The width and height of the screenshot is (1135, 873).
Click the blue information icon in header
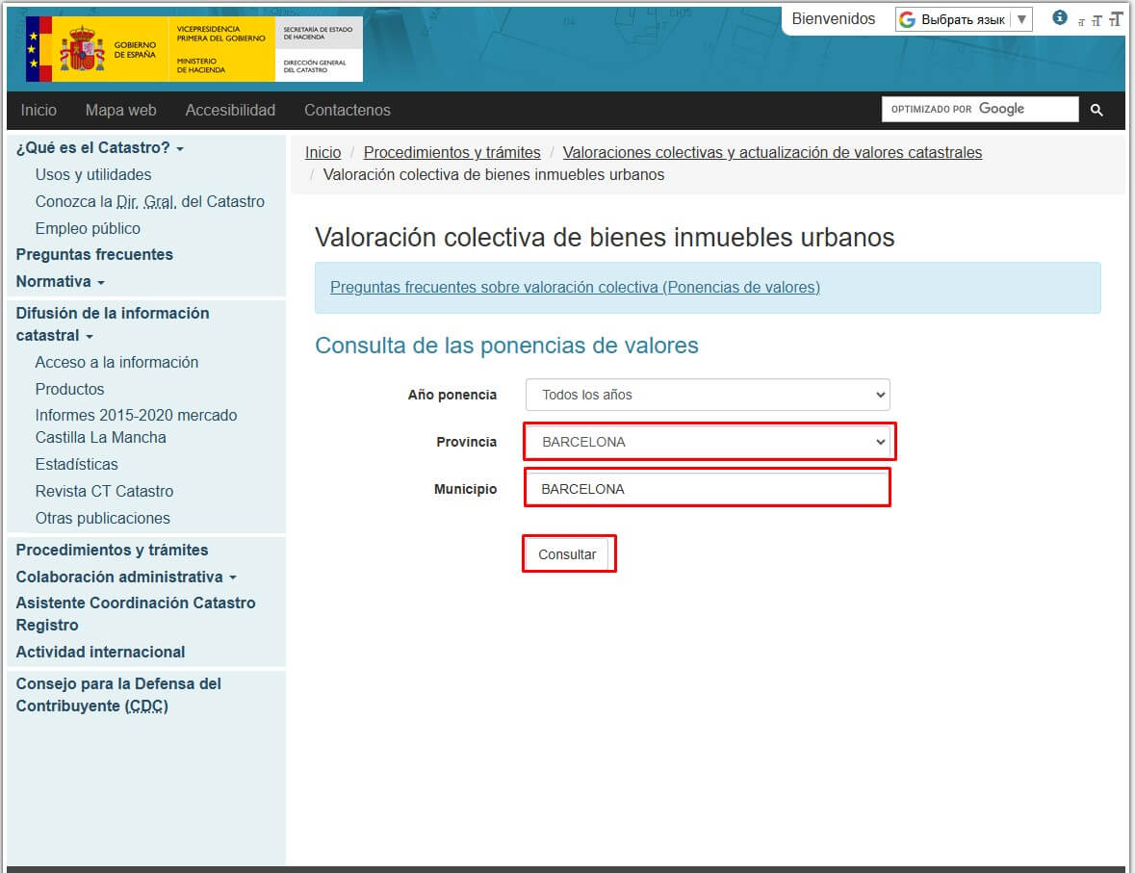tap(1060, 17)
